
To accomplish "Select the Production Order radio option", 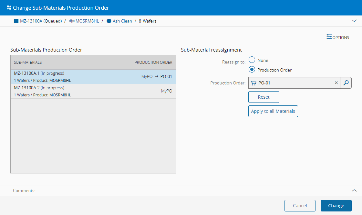I will [252, 70].
